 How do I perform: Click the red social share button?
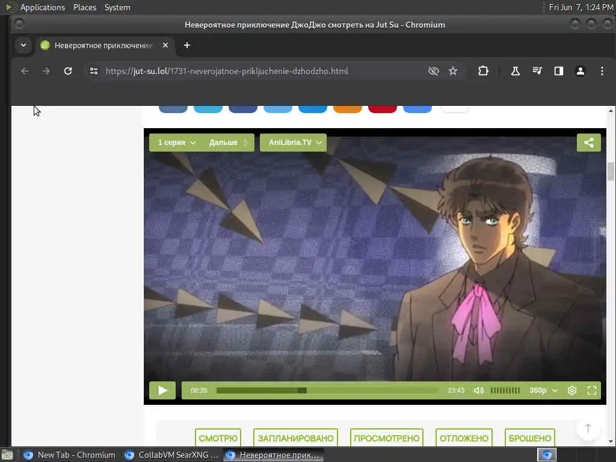pos(382,109)
